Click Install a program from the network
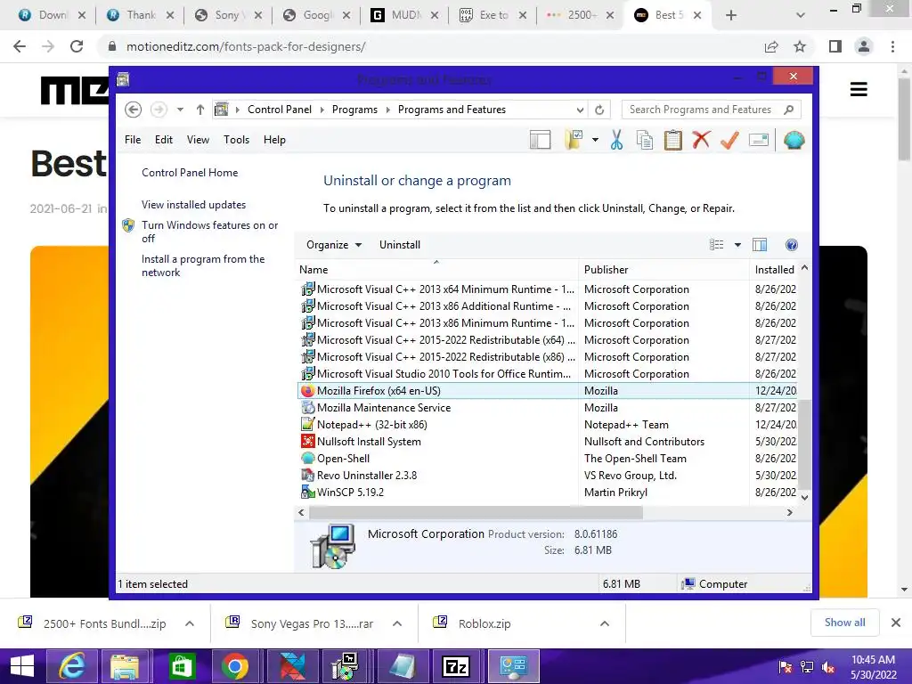The image size is (912, 684). (203, 265)
